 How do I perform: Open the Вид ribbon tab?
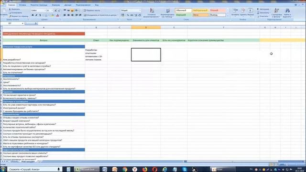click(97, 5)
